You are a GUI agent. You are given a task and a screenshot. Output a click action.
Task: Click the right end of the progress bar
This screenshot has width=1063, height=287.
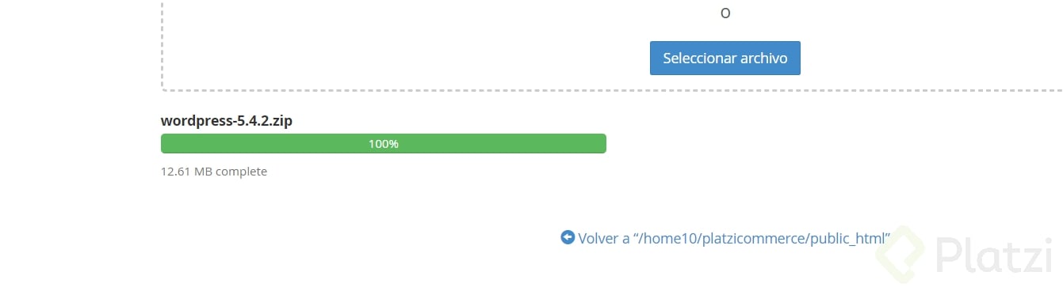coord(602,144)
